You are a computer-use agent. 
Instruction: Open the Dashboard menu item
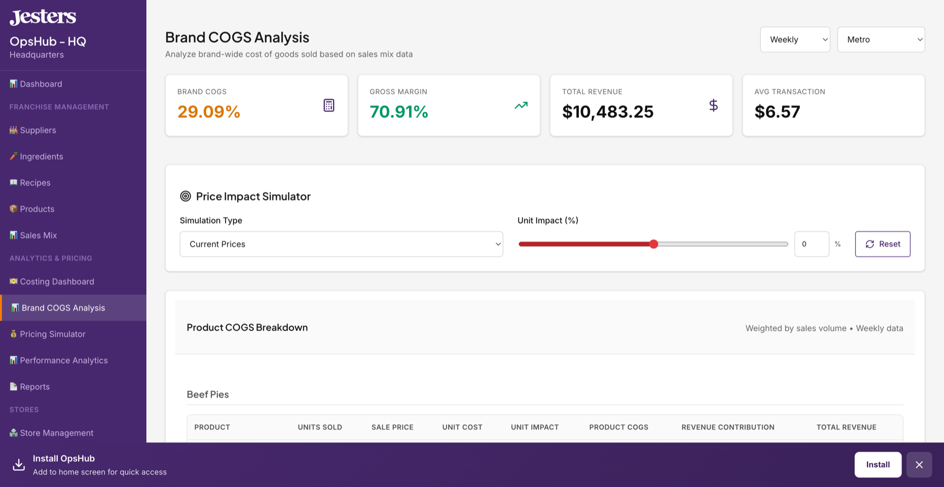click(40, 83)
